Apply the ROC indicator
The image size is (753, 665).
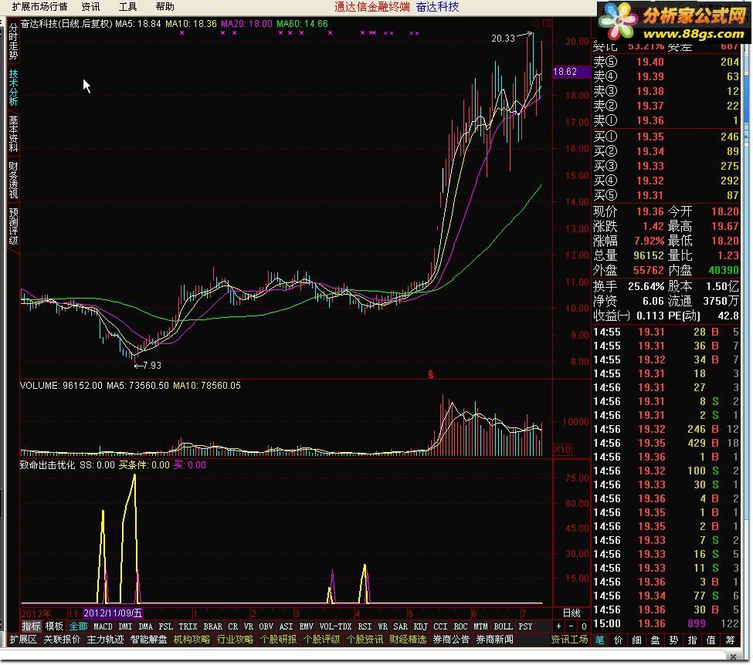[x=460, y=626]
